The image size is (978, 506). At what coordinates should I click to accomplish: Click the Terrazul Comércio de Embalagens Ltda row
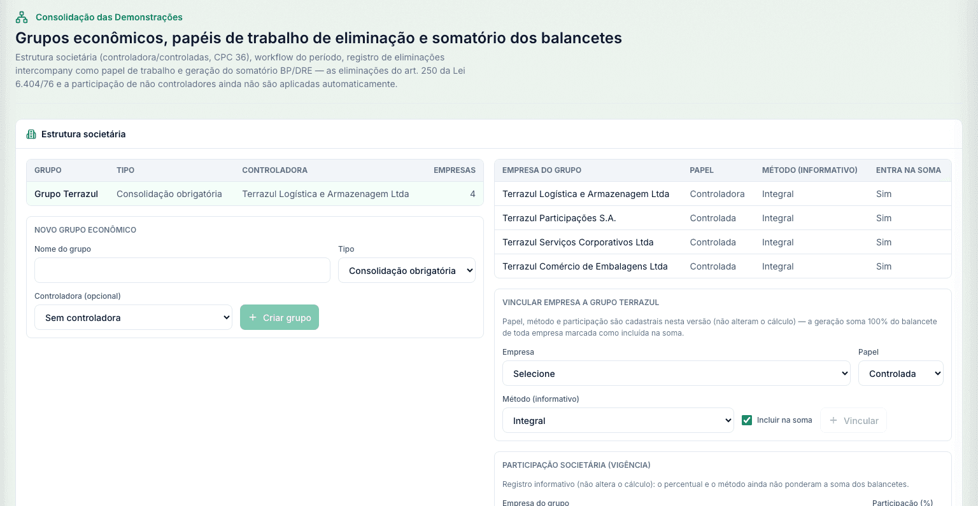click(723, 266)
